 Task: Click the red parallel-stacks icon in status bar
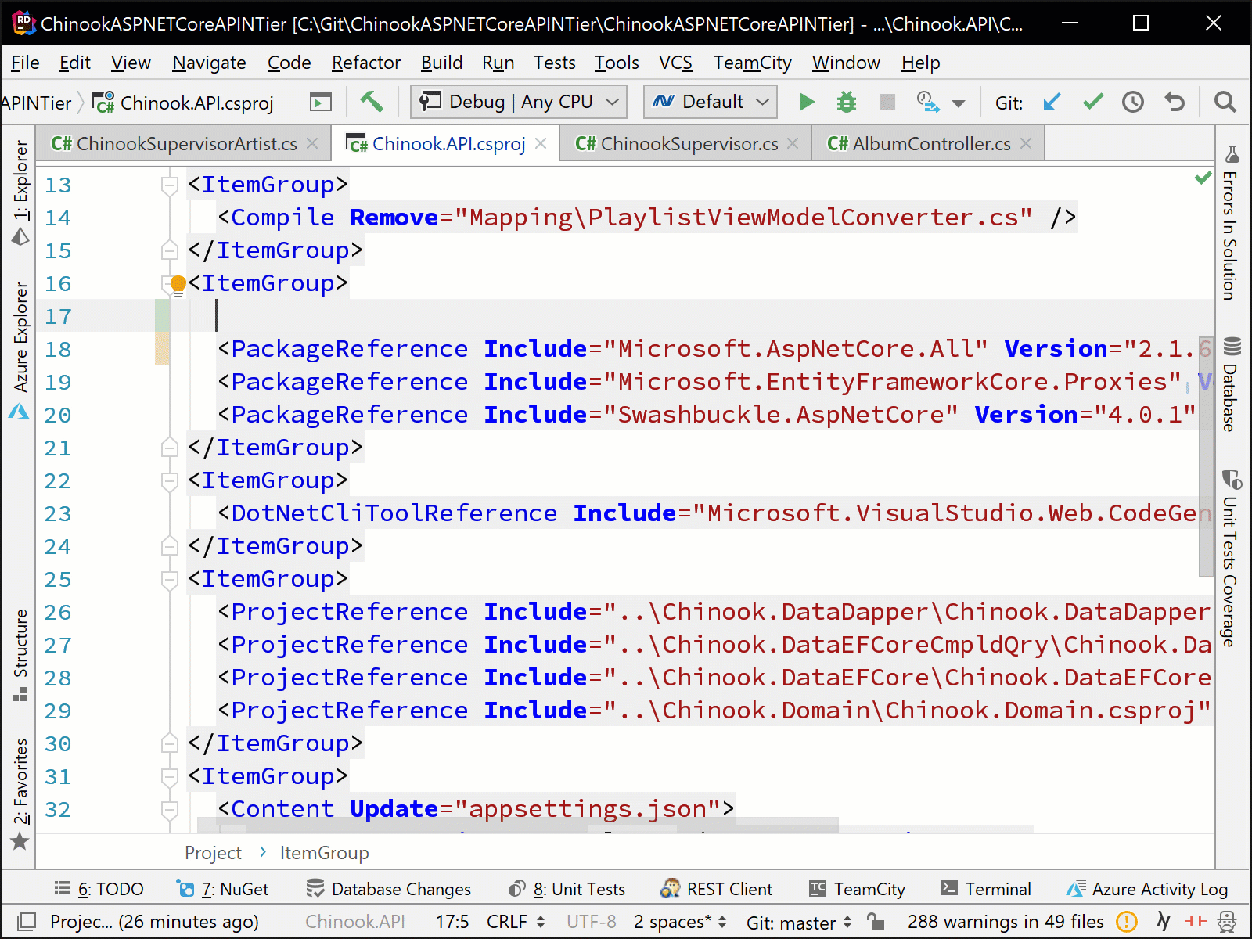tap(1196, 922)
